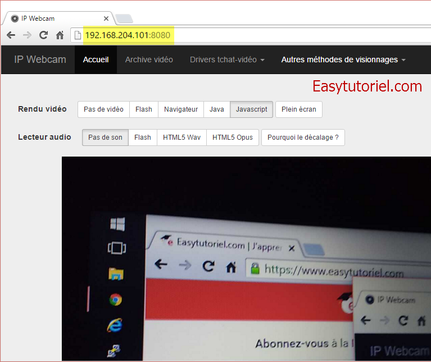Open a new tab next to IP Webcam
Screen dimensions: 431x362
click(124, 19)
